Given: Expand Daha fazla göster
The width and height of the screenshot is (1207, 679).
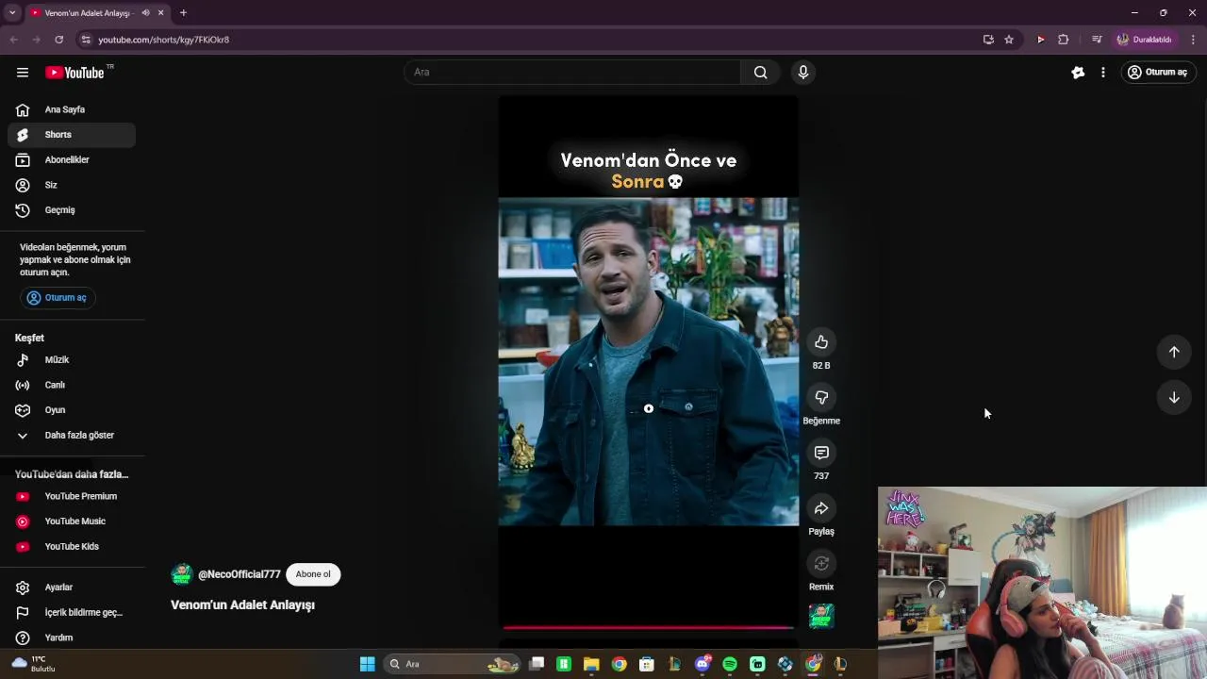Looking at the screenshot, I should [x=72, y=436].
